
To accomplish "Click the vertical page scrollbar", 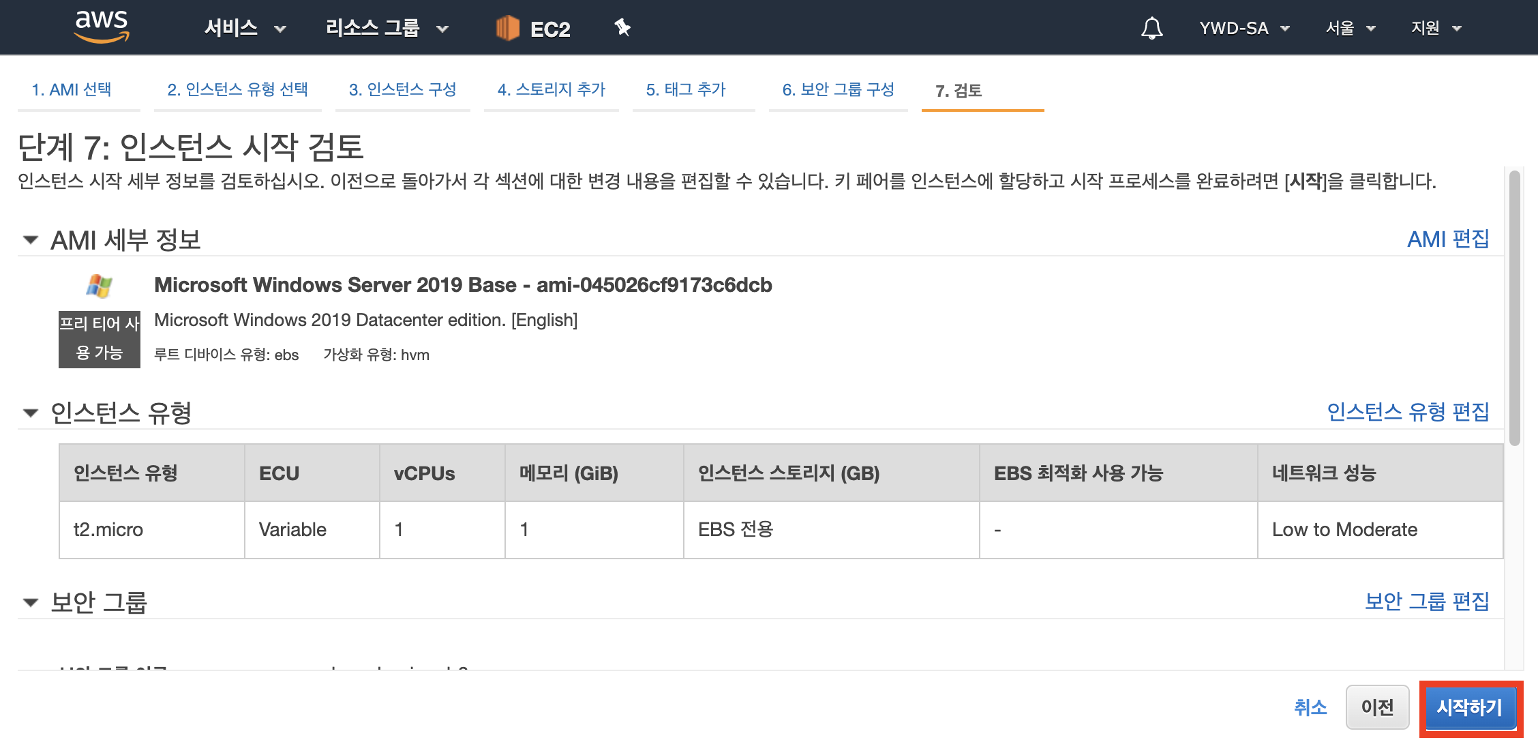I will 1514,307.
